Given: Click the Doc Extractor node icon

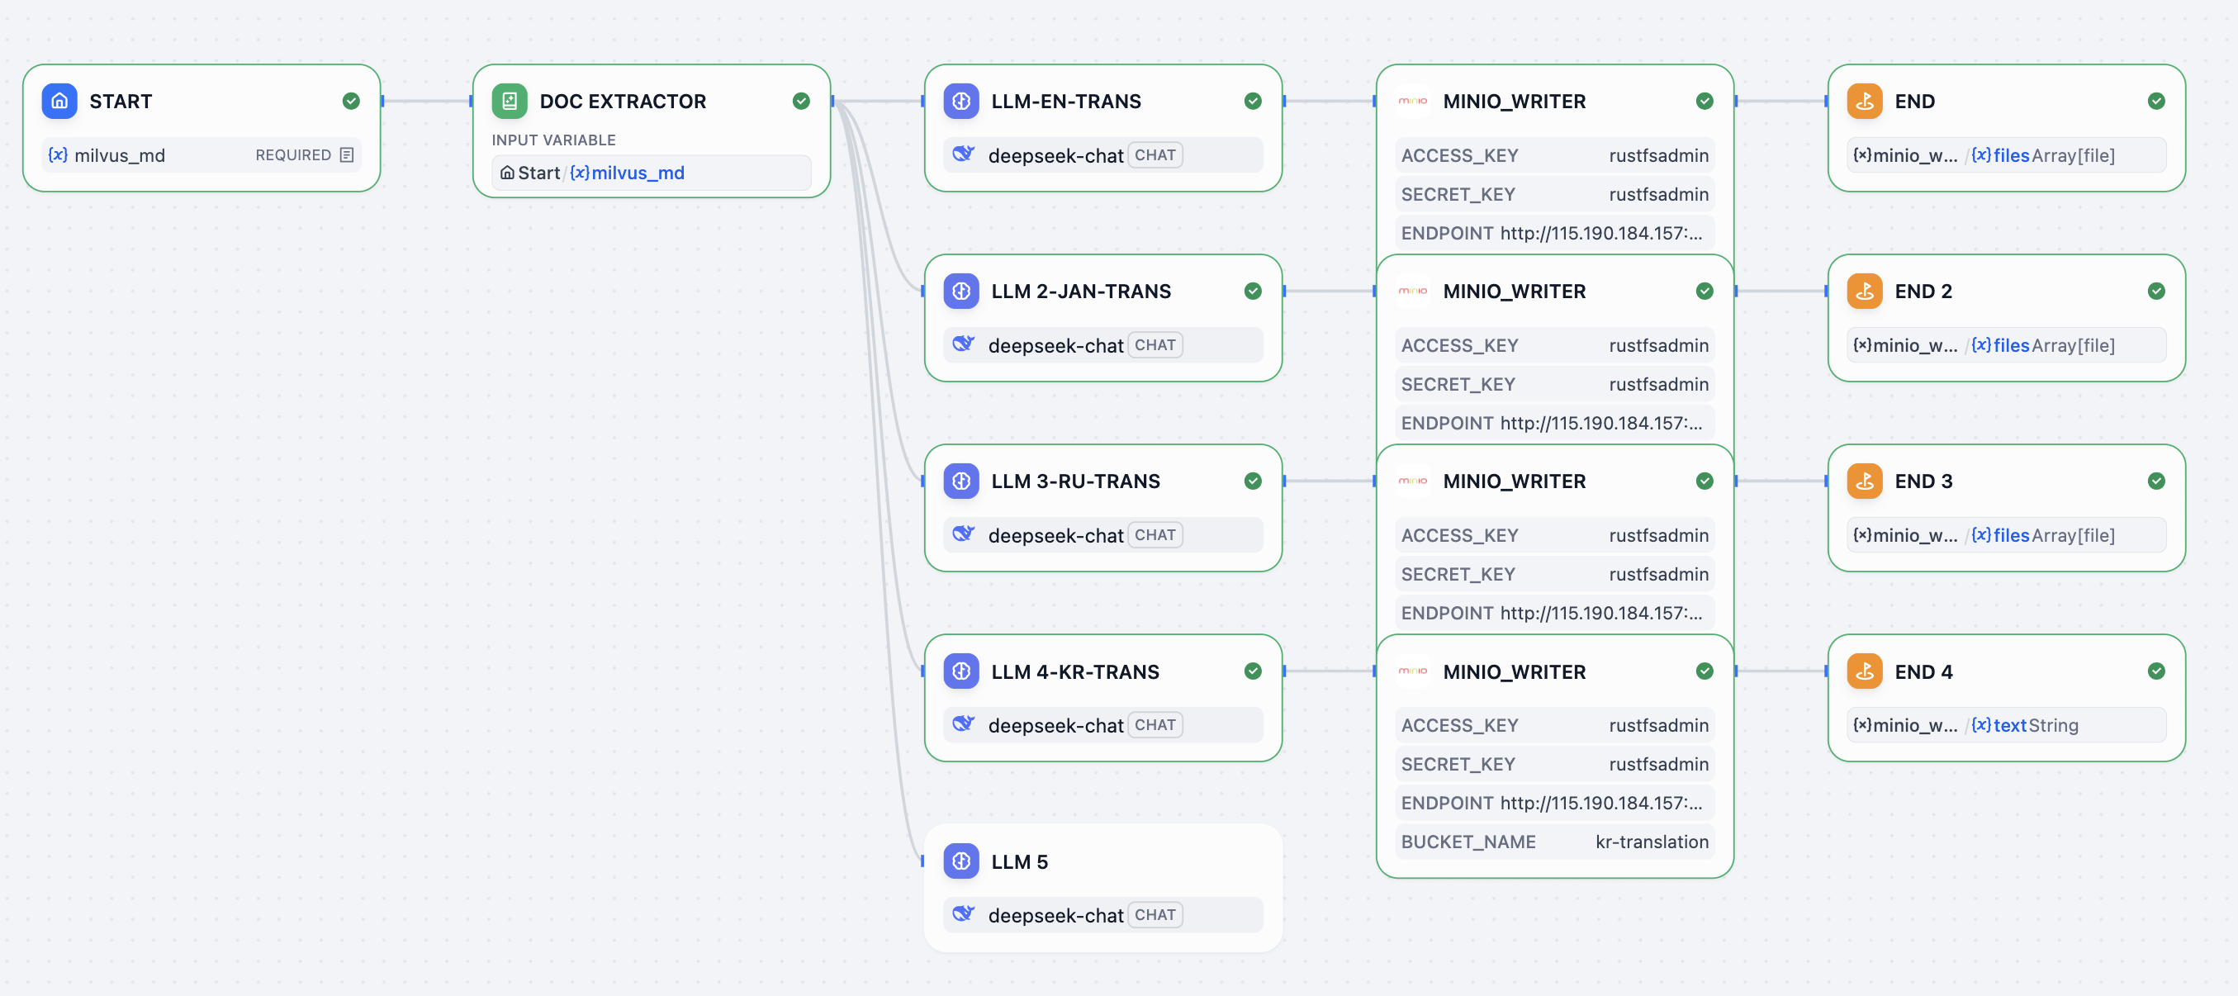Looking at the screenshot, I should [x=509, y=101].
